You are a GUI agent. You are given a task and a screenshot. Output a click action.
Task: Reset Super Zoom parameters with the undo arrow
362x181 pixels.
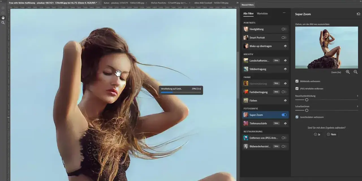pos(358,14)
